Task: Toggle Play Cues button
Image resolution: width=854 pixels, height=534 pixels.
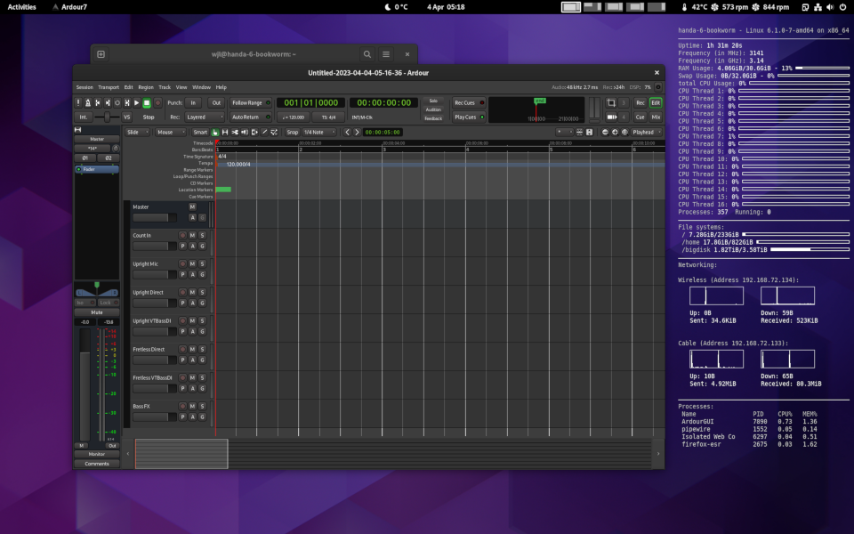Action: pyautogui.click(x=469, y=117)
